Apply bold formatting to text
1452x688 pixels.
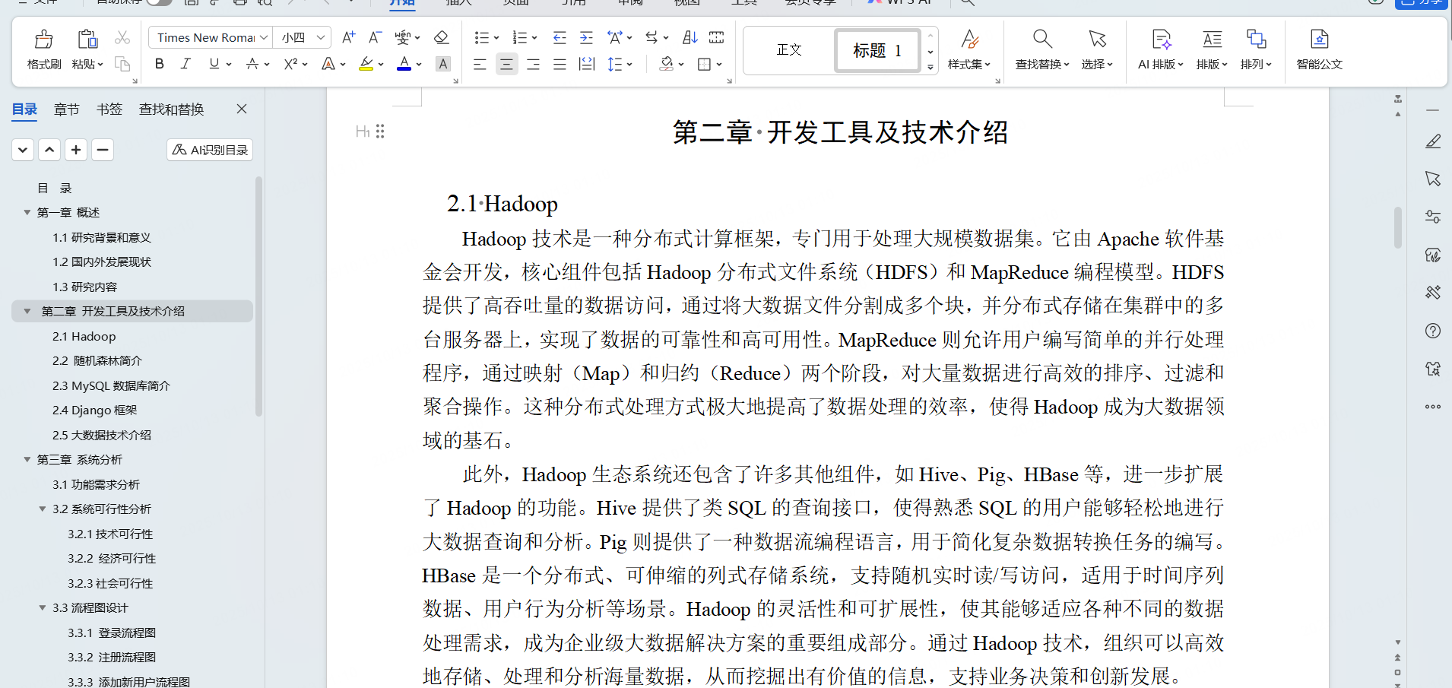(x=159, y=64)
